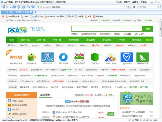Screen dimensions: 162x122
Task: Select the 安卓下载 nav tab
Action: 41,40
